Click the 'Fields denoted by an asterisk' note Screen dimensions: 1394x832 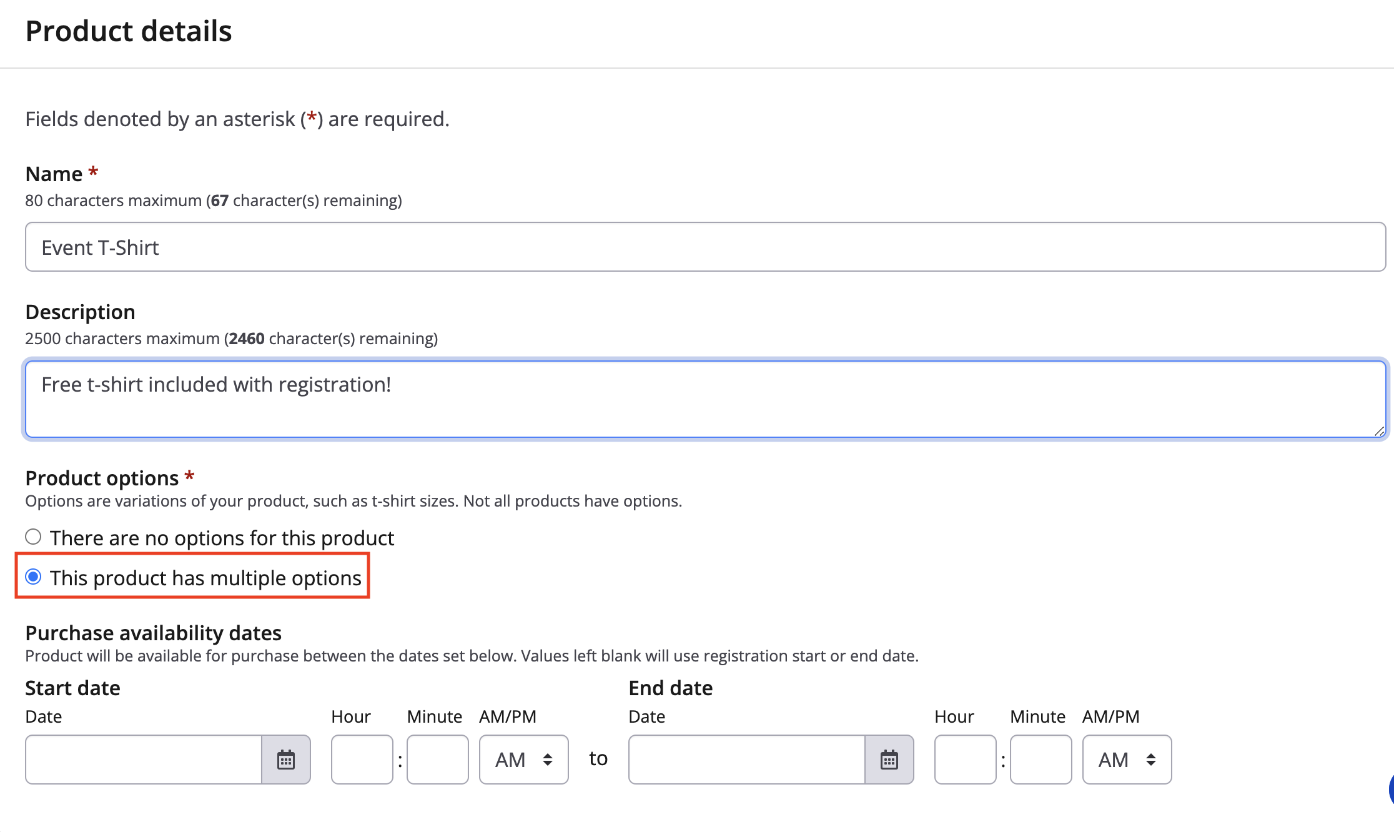click(237, 119)
